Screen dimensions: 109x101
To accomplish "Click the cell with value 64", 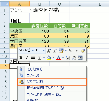I will 60,31.
